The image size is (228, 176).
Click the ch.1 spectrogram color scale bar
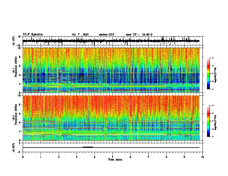(x=208, y=74)
